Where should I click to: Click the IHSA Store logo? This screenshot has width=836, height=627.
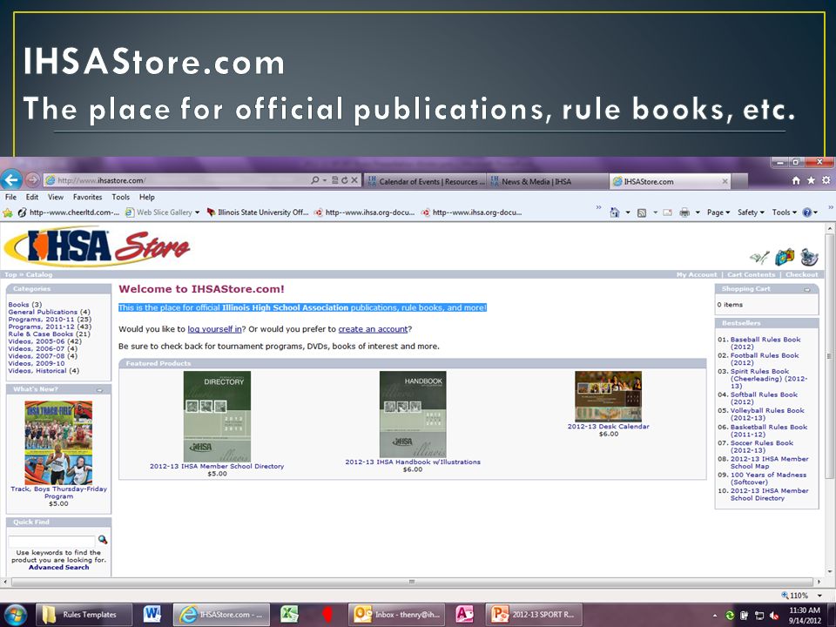coord(97,247)
